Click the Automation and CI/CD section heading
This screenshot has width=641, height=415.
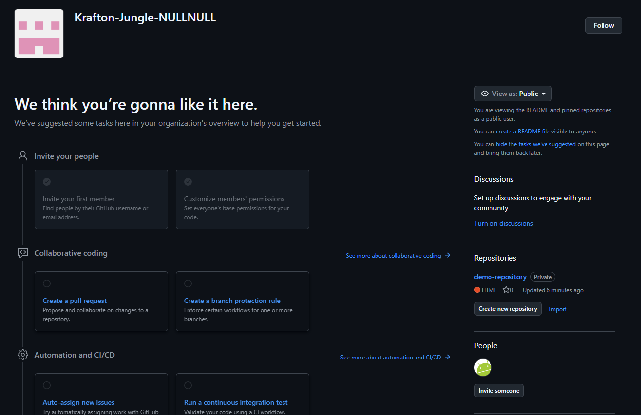click(x=75, y=355)
